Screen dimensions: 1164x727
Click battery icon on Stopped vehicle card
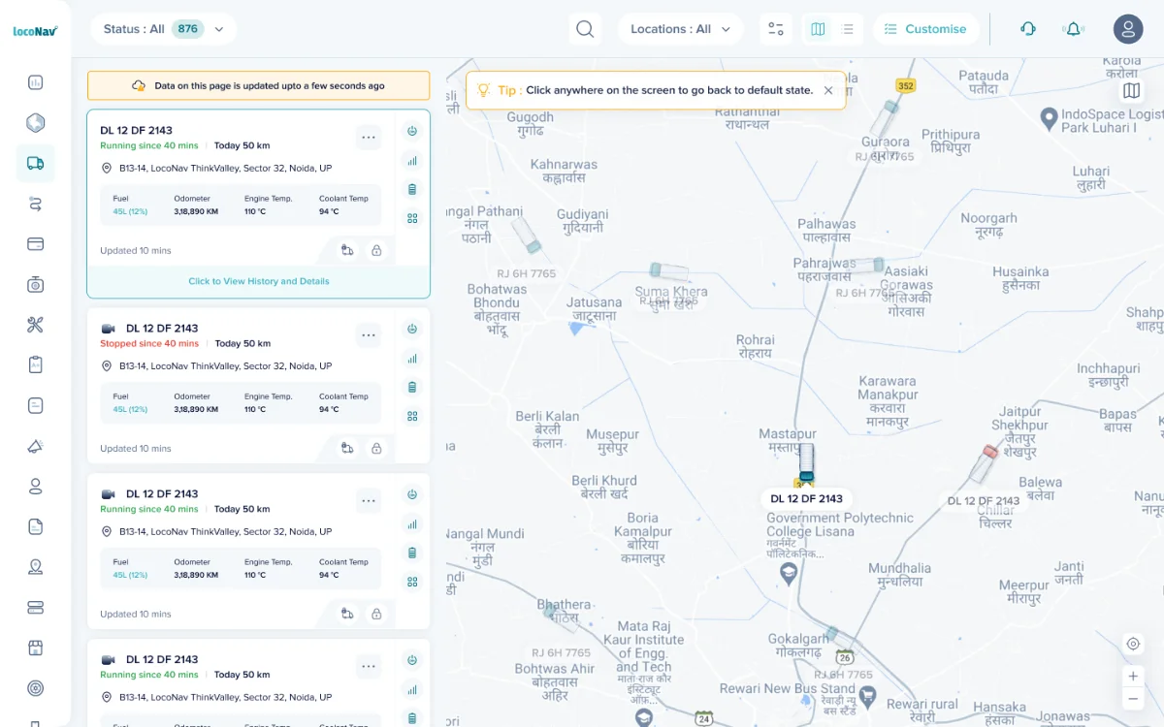tap(412, 387)
